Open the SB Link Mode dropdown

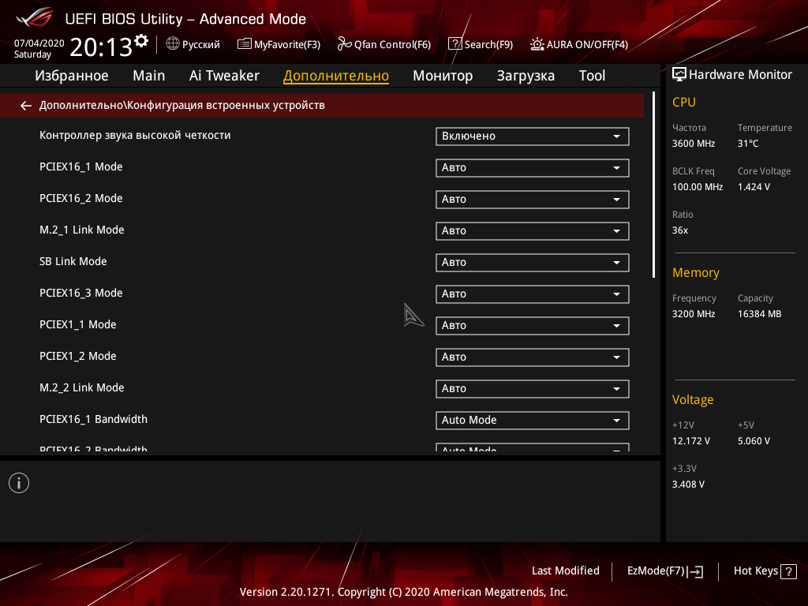coord(533,262)
